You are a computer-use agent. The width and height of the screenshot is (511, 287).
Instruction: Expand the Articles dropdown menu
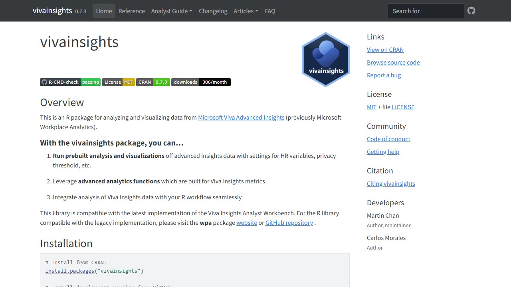tap(246, 11)
